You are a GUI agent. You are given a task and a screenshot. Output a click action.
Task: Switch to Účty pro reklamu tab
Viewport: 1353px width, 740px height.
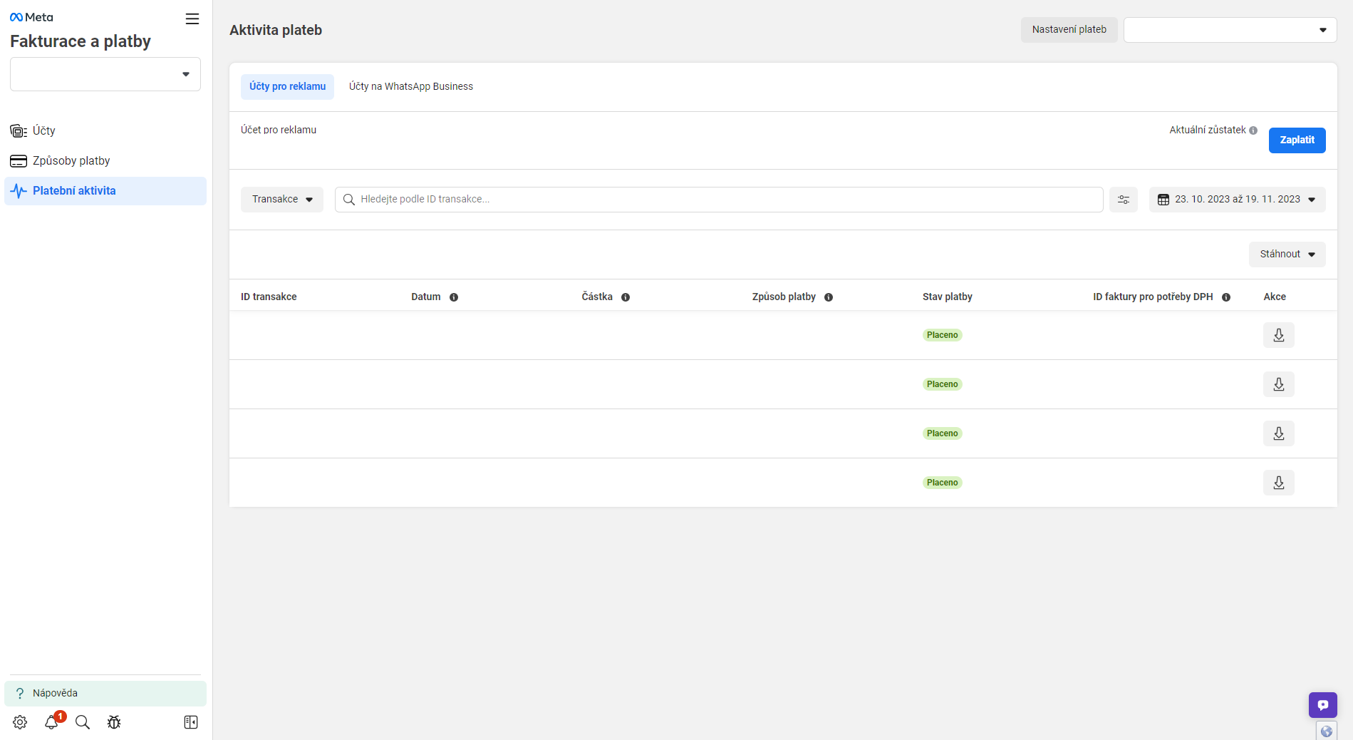[288, 86]
